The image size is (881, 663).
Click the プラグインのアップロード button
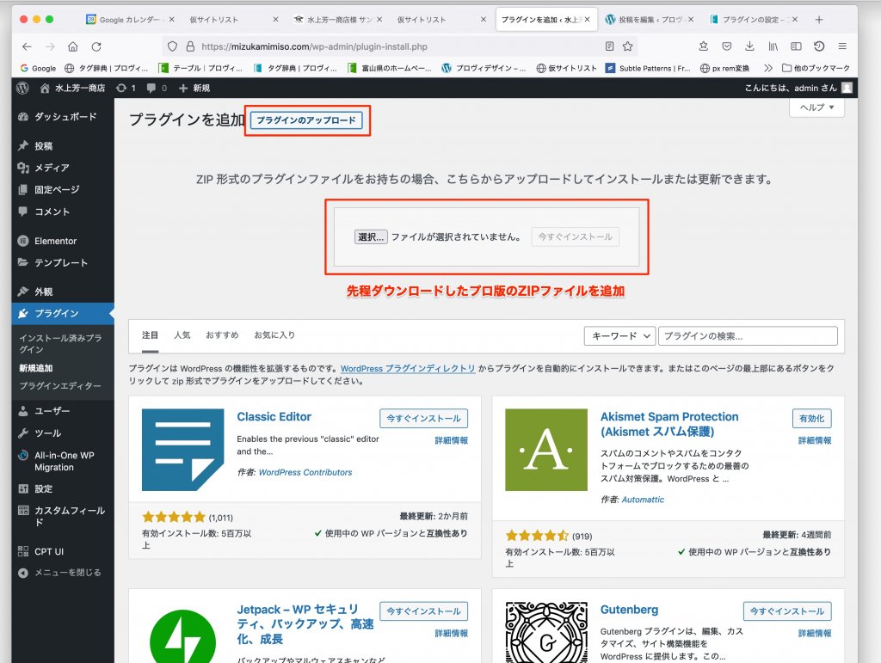click(306, 121)
